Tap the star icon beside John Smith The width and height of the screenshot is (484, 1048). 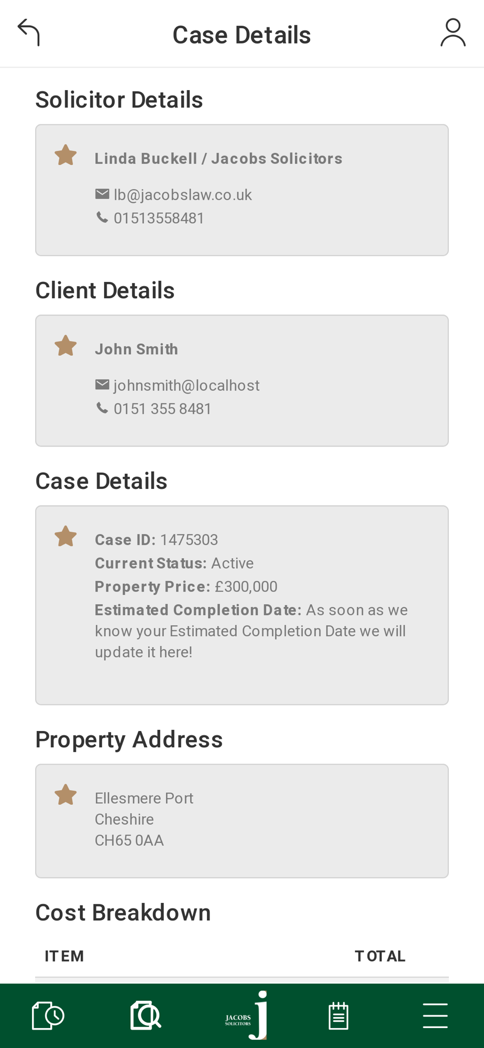click(65, 346)
